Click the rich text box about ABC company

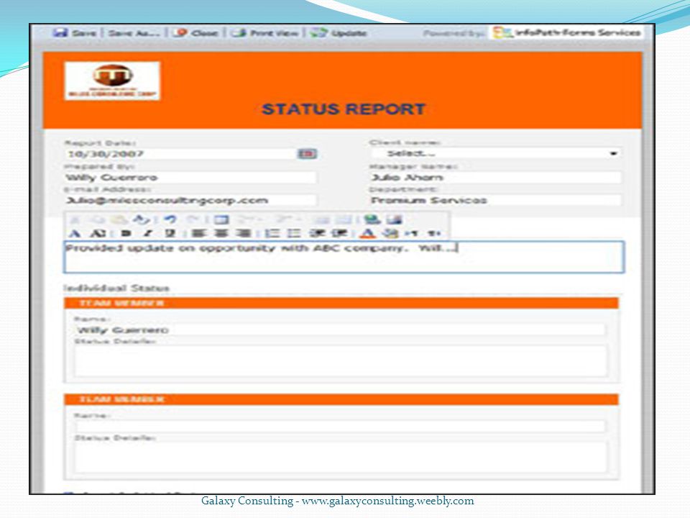point(344,257)
